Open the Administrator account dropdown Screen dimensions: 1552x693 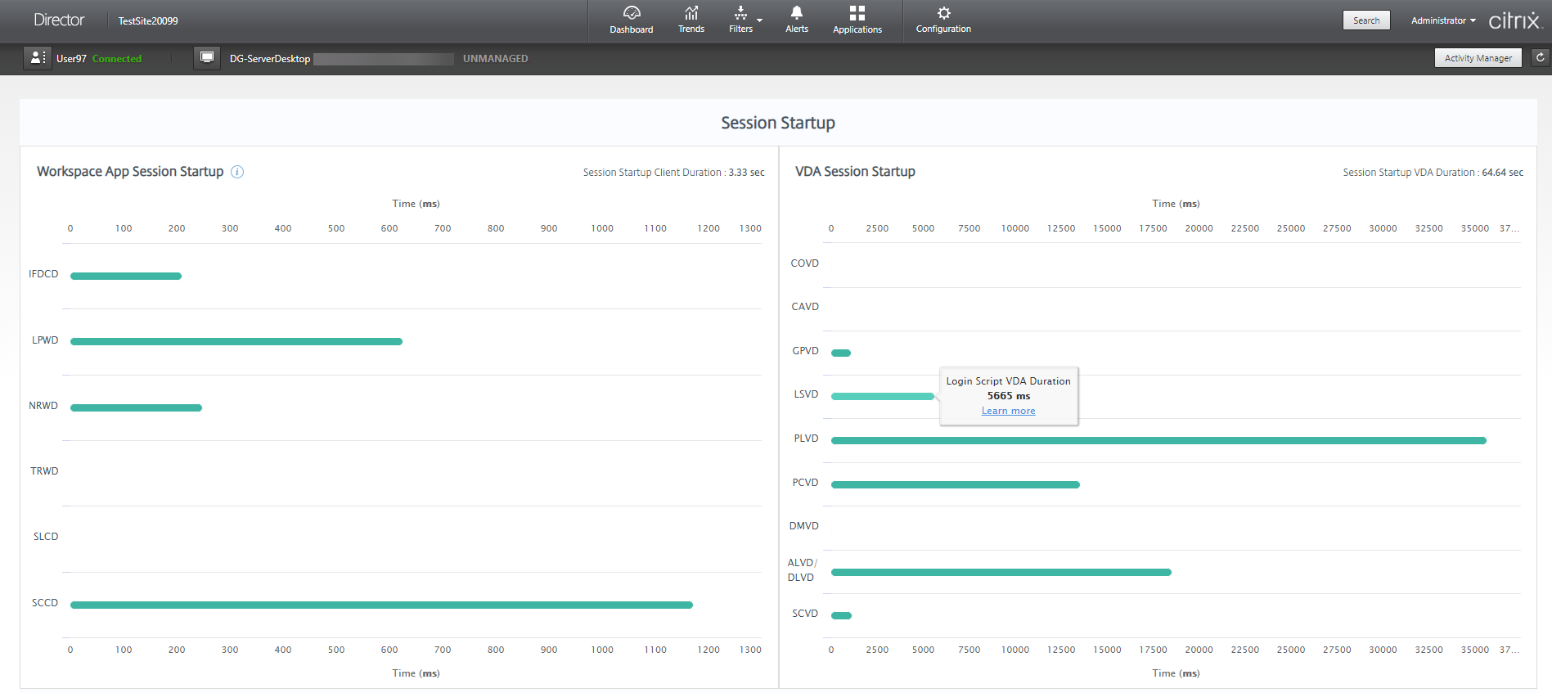(x=1442, y=20)
